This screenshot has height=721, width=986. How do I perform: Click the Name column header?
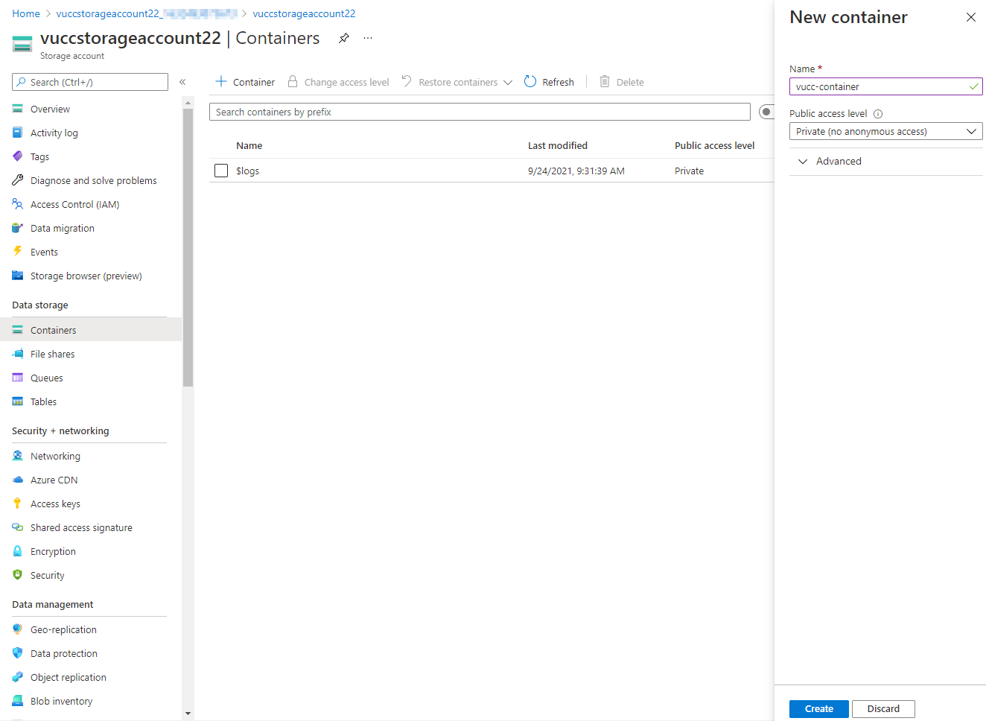coord(249,145)
